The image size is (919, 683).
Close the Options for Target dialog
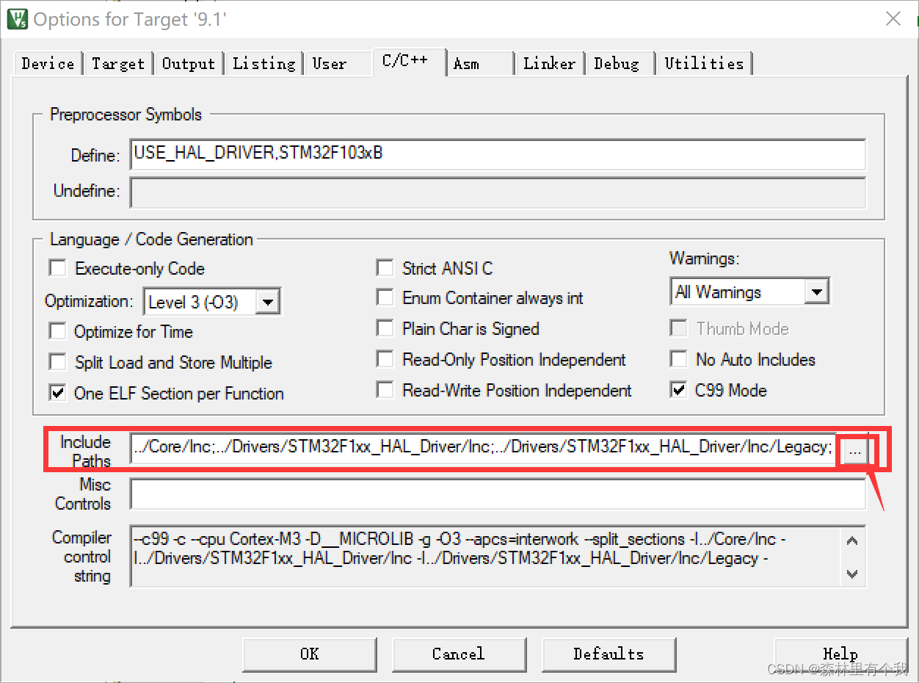pyautogui.click(x=893, y=18)
